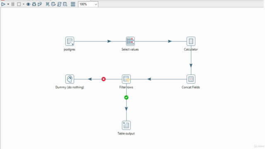Click the hop arrow from Select values to Calculator

pyautogui.click(x=170, y=41)
